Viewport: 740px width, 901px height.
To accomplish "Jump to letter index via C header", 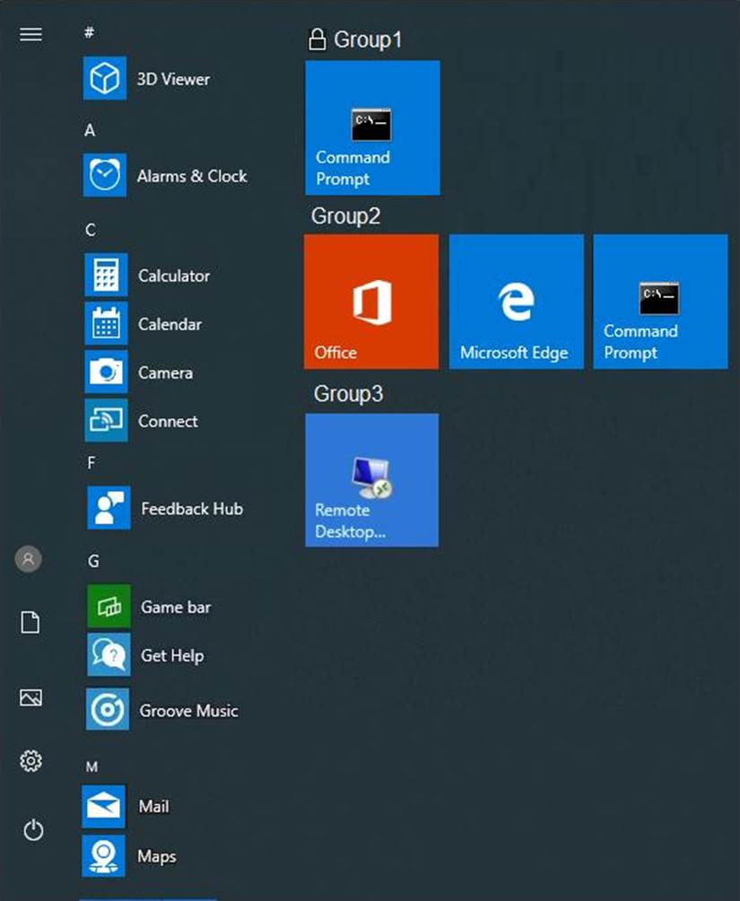I will pyautogui.click(x=90, y=231).
